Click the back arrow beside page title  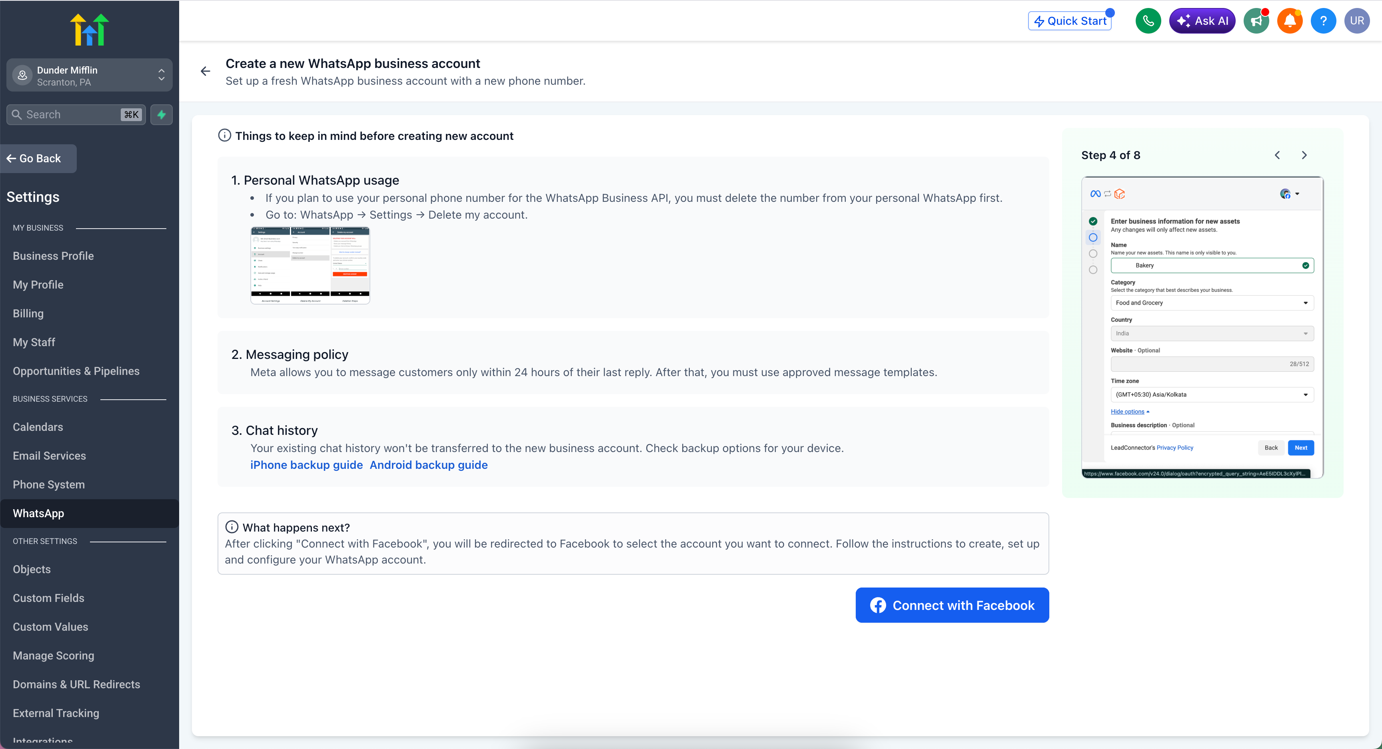(x=206, y=71)
